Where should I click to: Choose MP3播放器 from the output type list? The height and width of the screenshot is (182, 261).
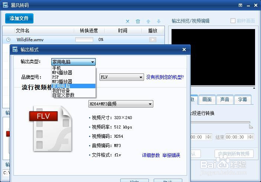74,82
